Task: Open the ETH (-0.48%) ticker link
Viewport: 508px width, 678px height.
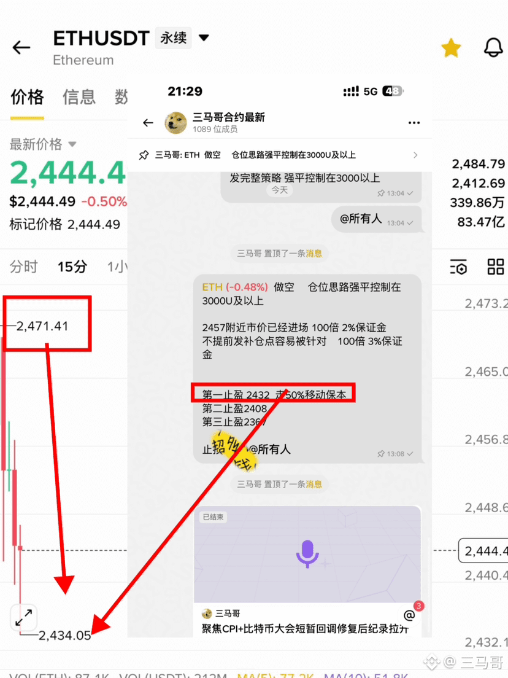Action: click(x=235, y=287)
